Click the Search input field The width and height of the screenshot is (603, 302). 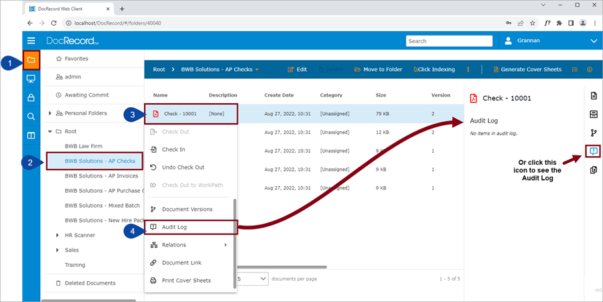point(449,41)
